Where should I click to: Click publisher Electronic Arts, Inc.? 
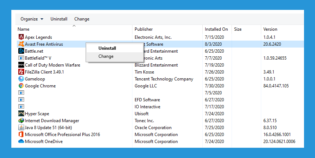(x=153, y=37)
